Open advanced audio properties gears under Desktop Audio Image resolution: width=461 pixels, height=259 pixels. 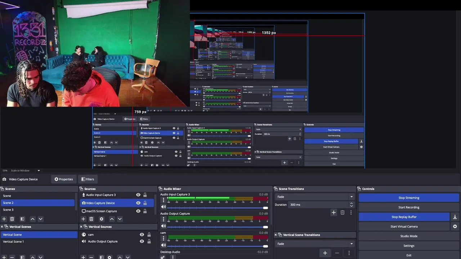162,257
